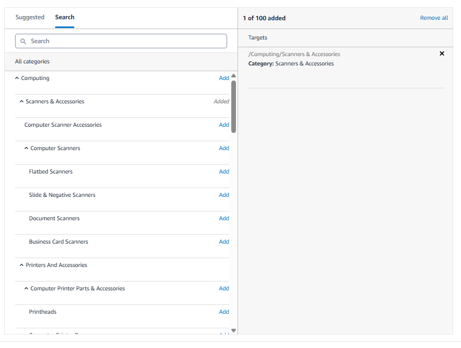Click the magnifying glass search icon
The image size is (461, 348).
pos(23,41)
